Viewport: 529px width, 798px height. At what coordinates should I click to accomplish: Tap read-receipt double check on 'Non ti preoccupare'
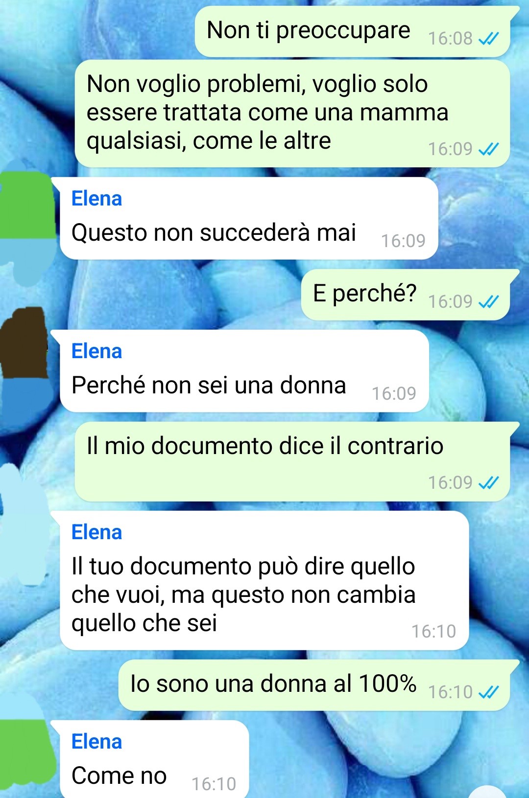(488, 38)
